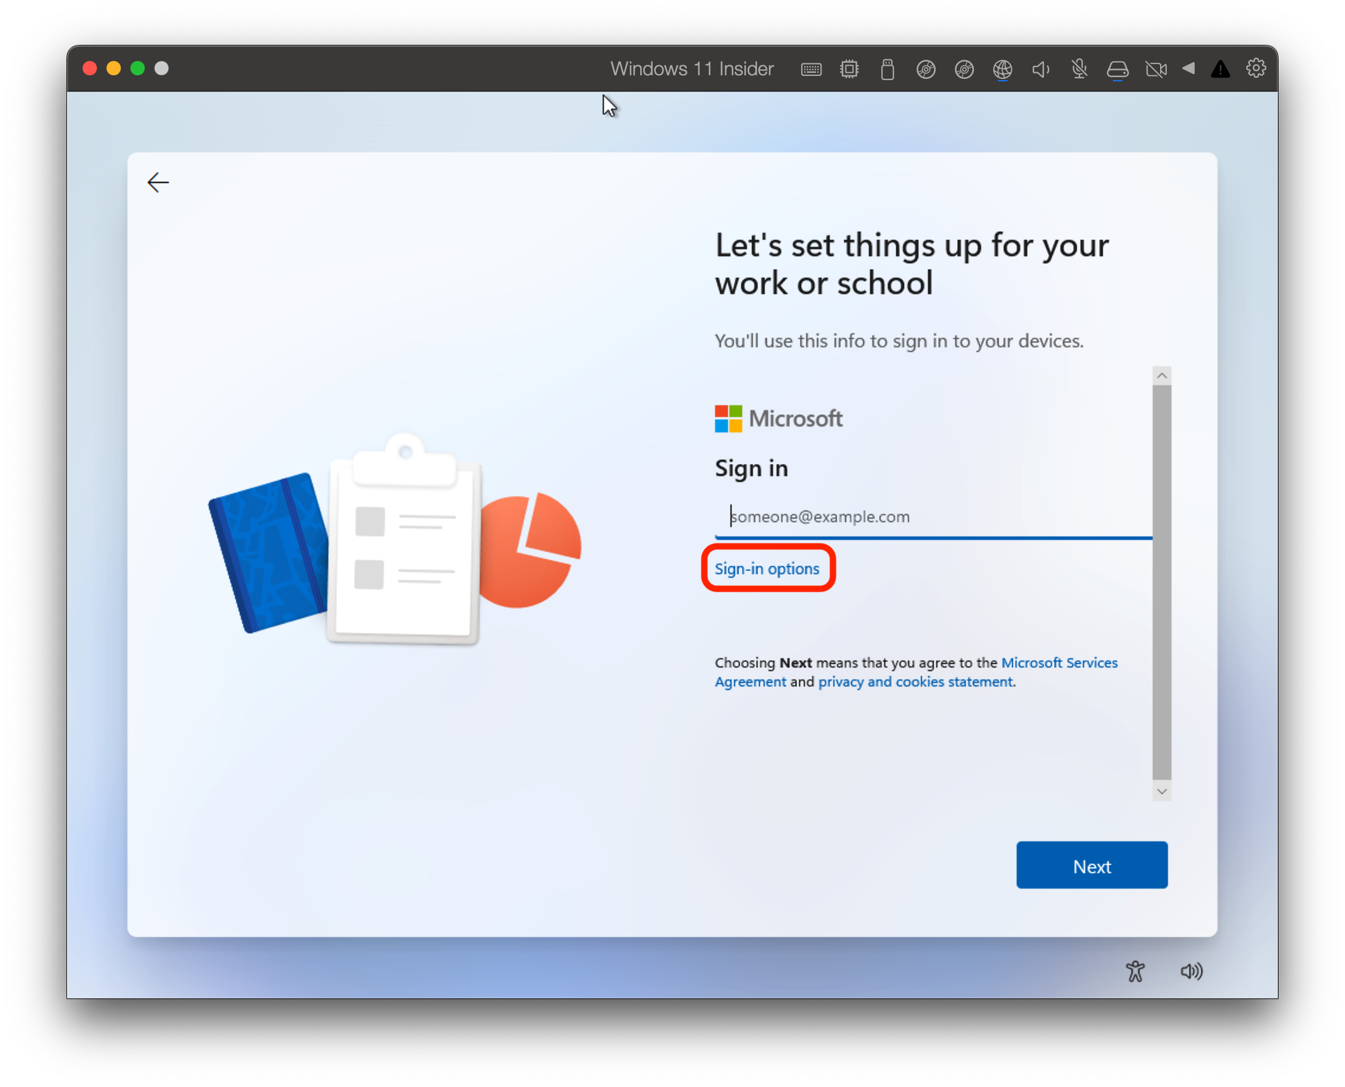Toggle the VM sound speaker icon
1345x1087 pixels.
[x=1040, y=69]
